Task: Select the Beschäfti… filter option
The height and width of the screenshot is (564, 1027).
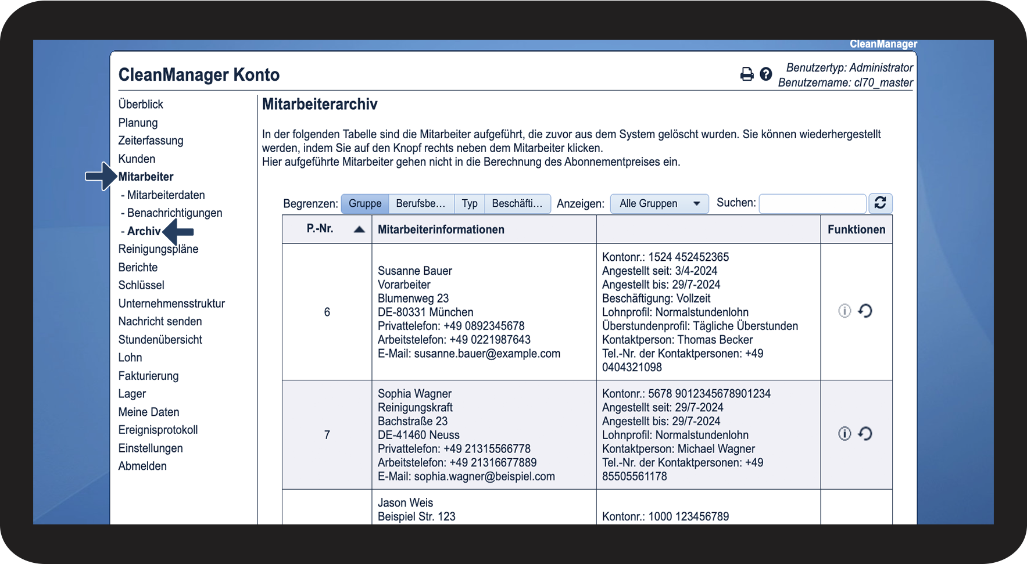Action: (517, 204)
